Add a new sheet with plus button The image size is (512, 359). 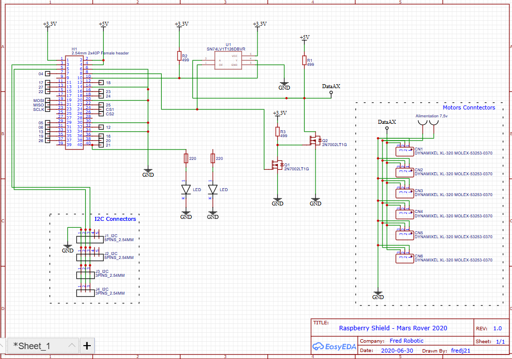[87, 346]
